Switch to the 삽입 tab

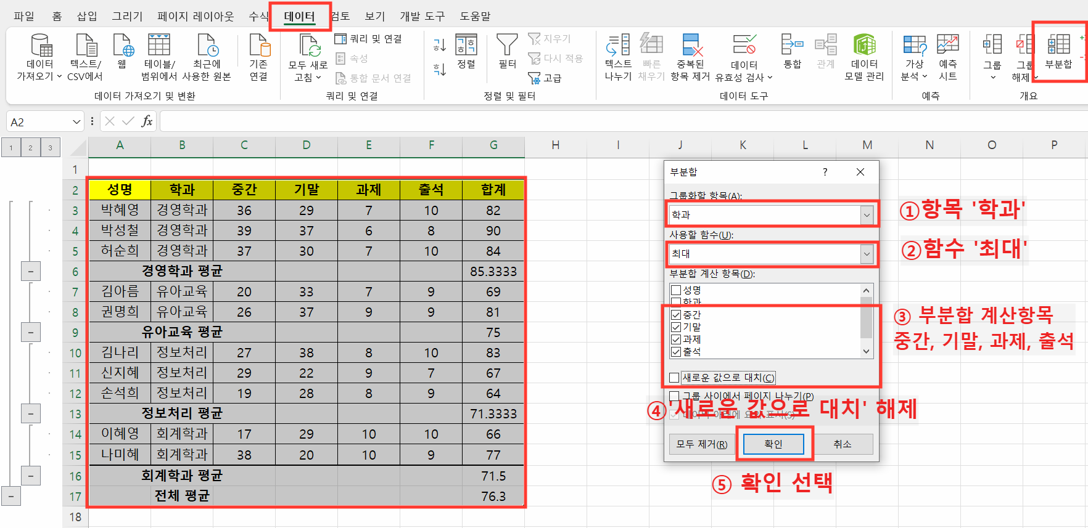pyautogui.click(x=87, y=16)
